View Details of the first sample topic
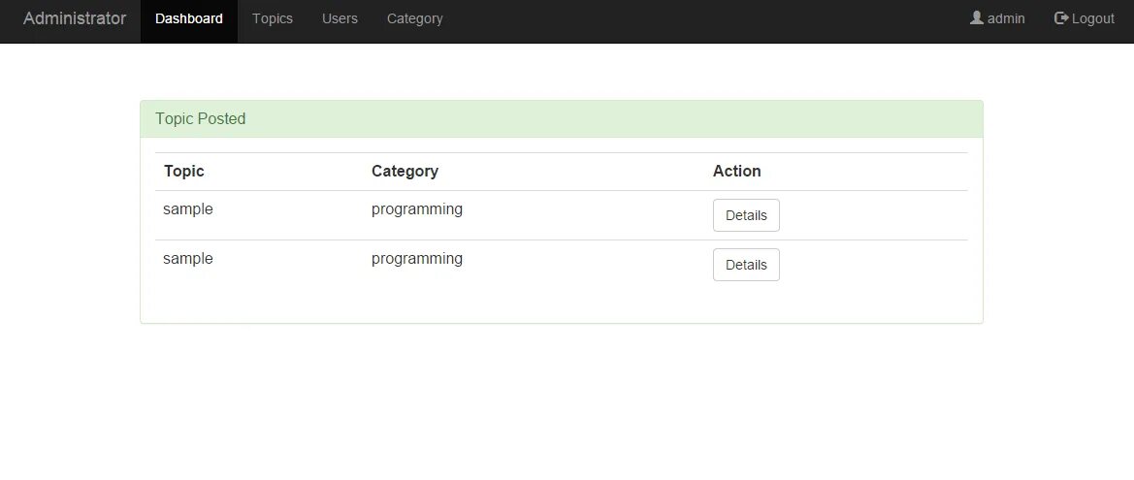 [x=746, y=215]
